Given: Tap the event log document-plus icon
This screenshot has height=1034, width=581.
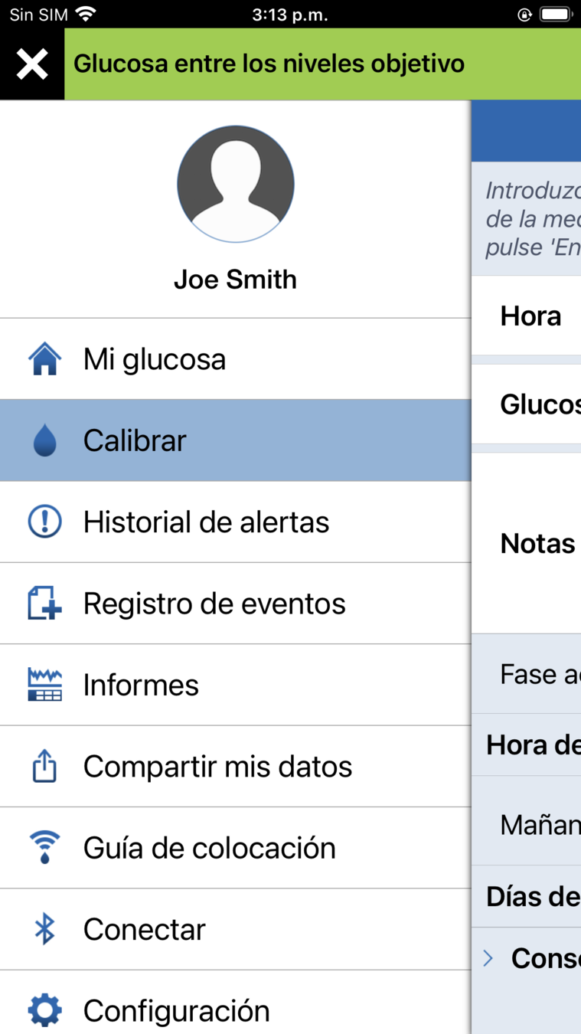Looking at the screenshot, I should (44, 604).
